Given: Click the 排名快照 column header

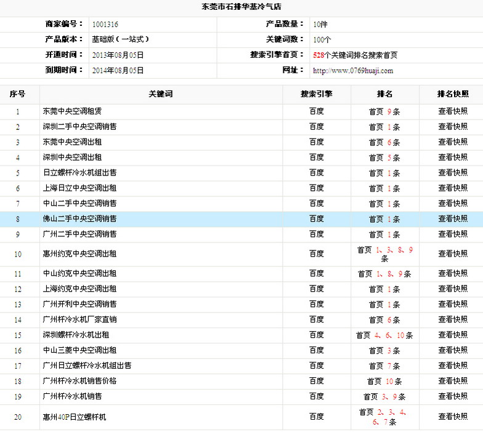Looking at the screenshot, I should click(x=453, y=94).
